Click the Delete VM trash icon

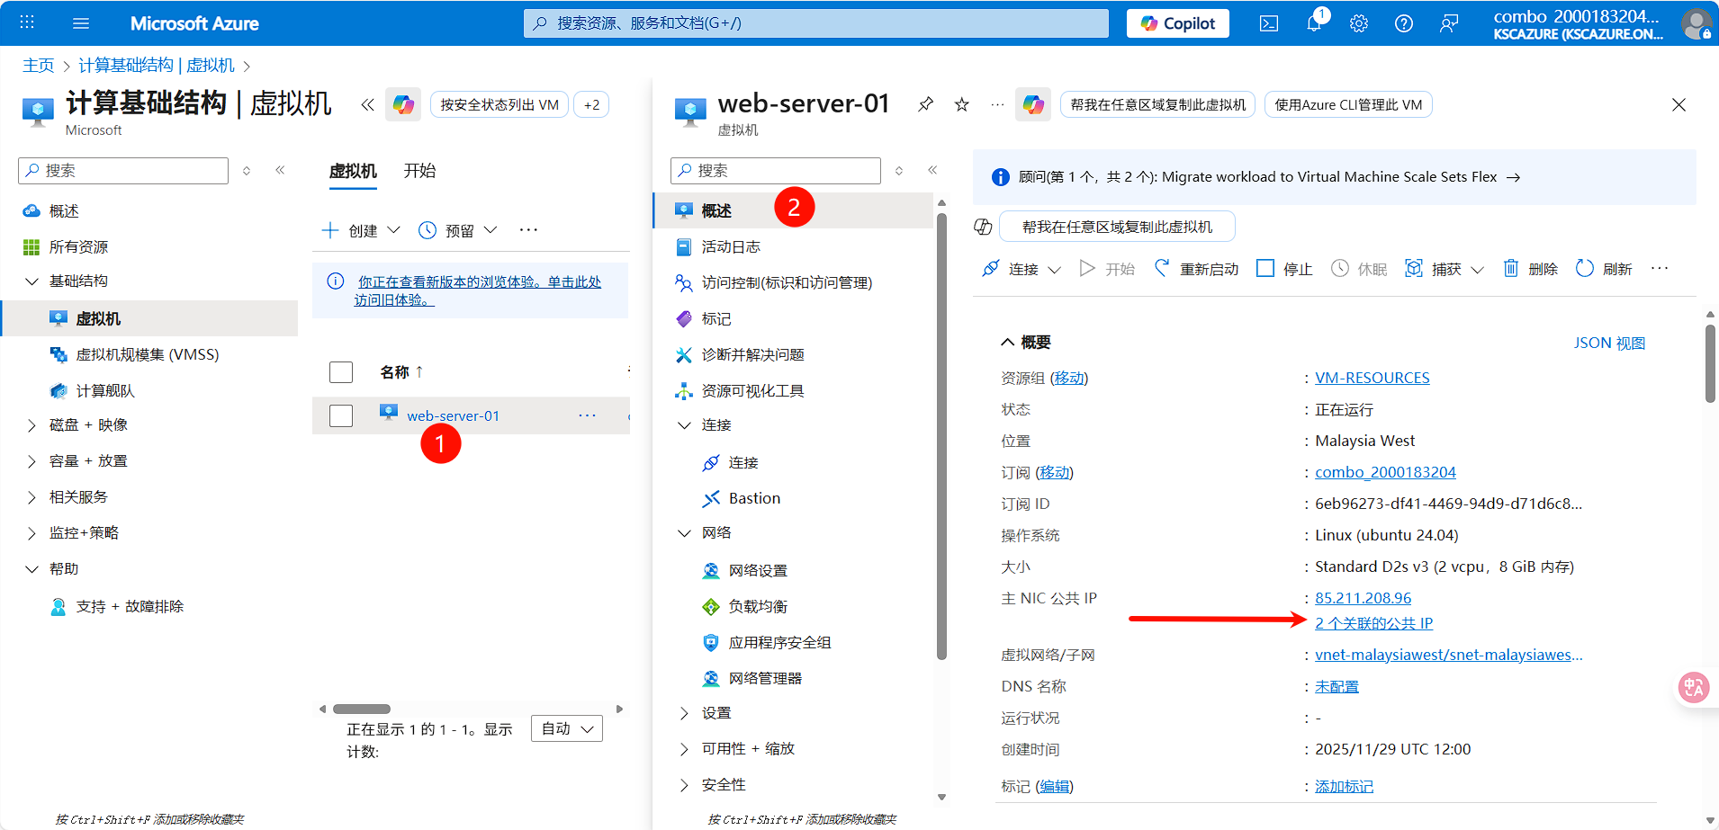(1530, 269)
